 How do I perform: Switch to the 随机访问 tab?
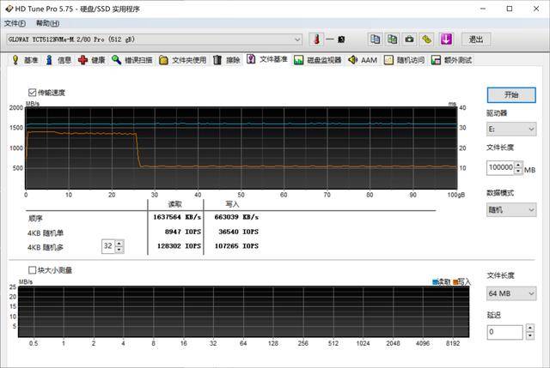click(x=404, y=60)
